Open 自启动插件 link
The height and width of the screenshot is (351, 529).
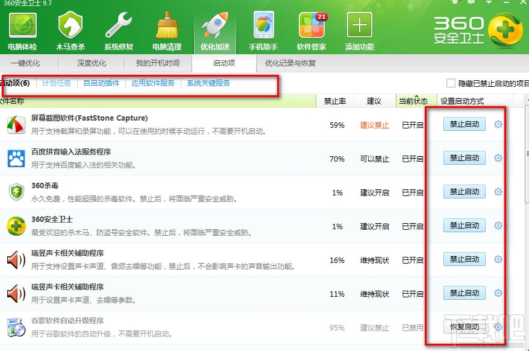(x=101, y=83)
